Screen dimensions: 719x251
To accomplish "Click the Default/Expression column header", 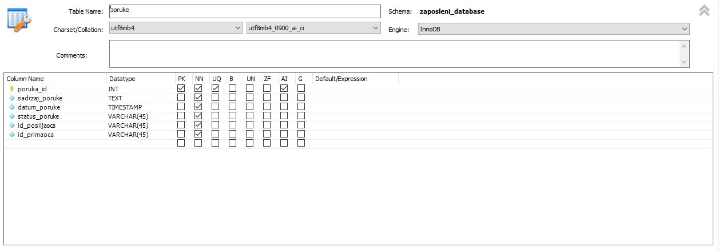I will point(341,79).
